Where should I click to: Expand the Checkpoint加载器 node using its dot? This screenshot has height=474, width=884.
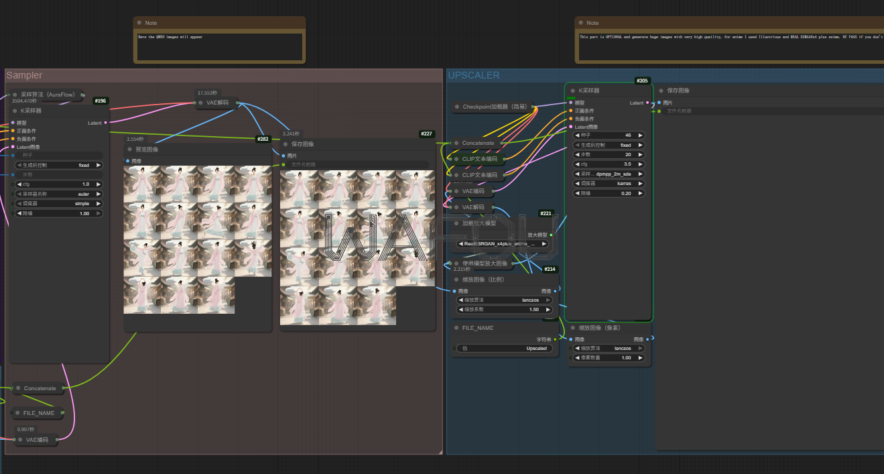tap(456, 107)
